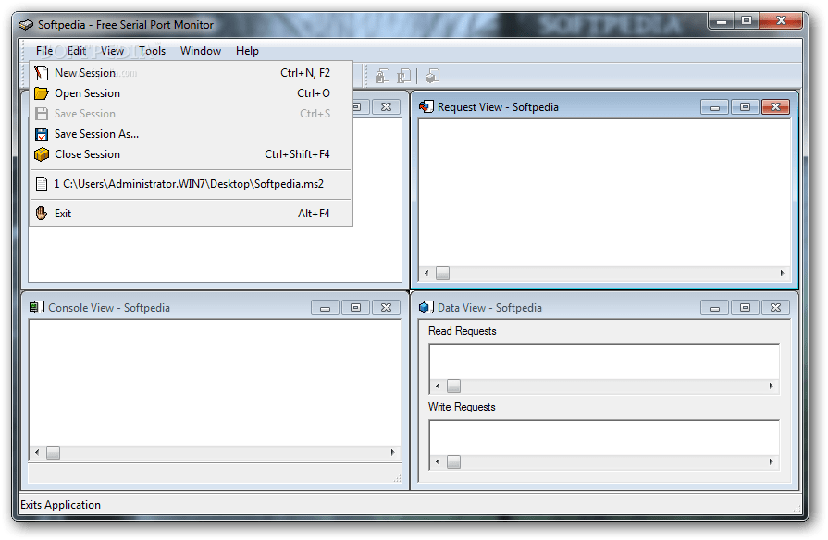Choose Open Session from the File menu
Viewport: 828px width, 540px height.
192,93
